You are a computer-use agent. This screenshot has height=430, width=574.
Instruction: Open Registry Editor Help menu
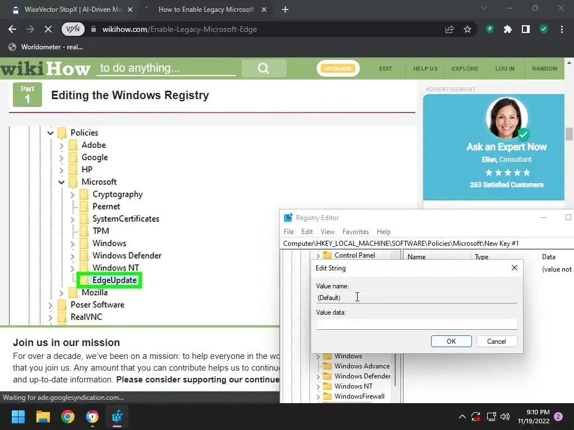[383, 232]
